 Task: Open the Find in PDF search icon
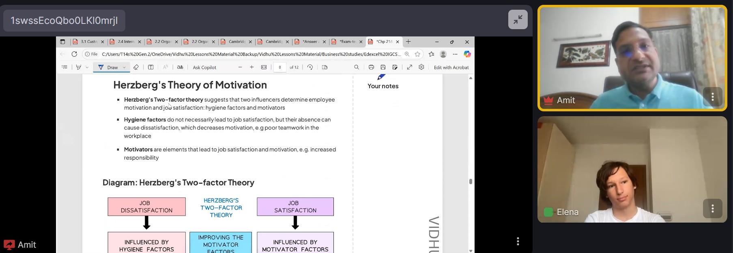(356, 67)
